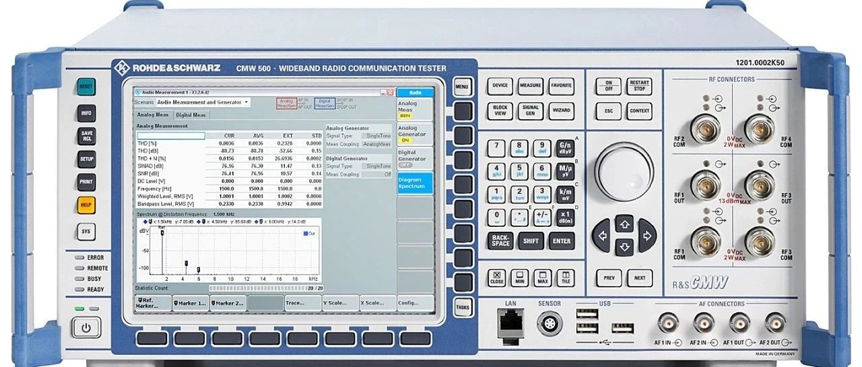Open the X Scale... softkey
Screen dimensions: 862x367
tap(378, 304)
